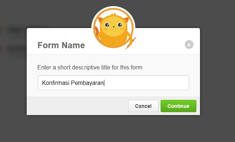Click the lower blurred item behind the dialog
The width and height of the screenshot is (235, 142).
[x=14, y=49]
